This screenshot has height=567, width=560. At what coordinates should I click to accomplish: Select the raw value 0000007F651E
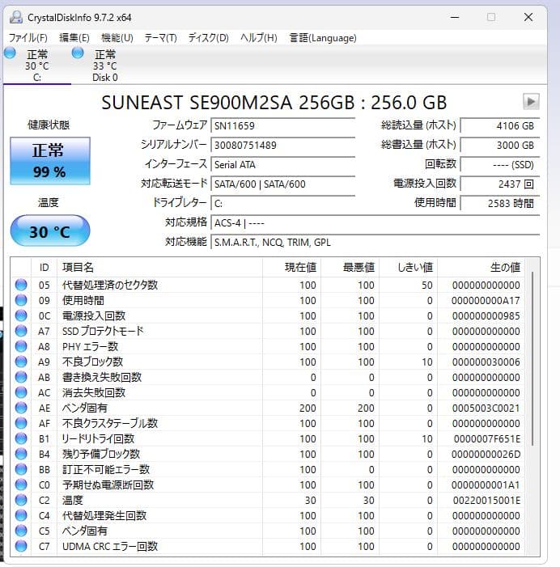[x=486, y=438]
